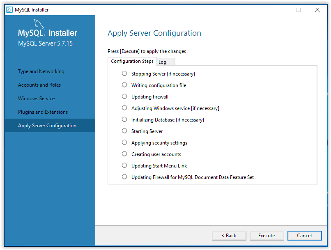Viewport: 331px width, 250px height.
Task: Close the MySQL Installer window
Action: point(317,10)
